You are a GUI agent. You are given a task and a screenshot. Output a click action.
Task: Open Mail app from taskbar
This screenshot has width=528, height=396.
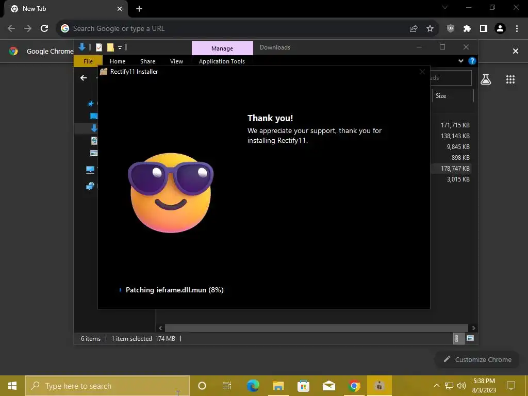point(328,386)
